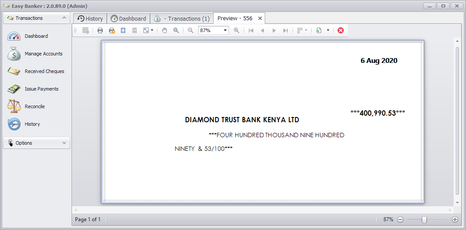Switch to the History tab

pyautogui.click(x=90, y=18)
